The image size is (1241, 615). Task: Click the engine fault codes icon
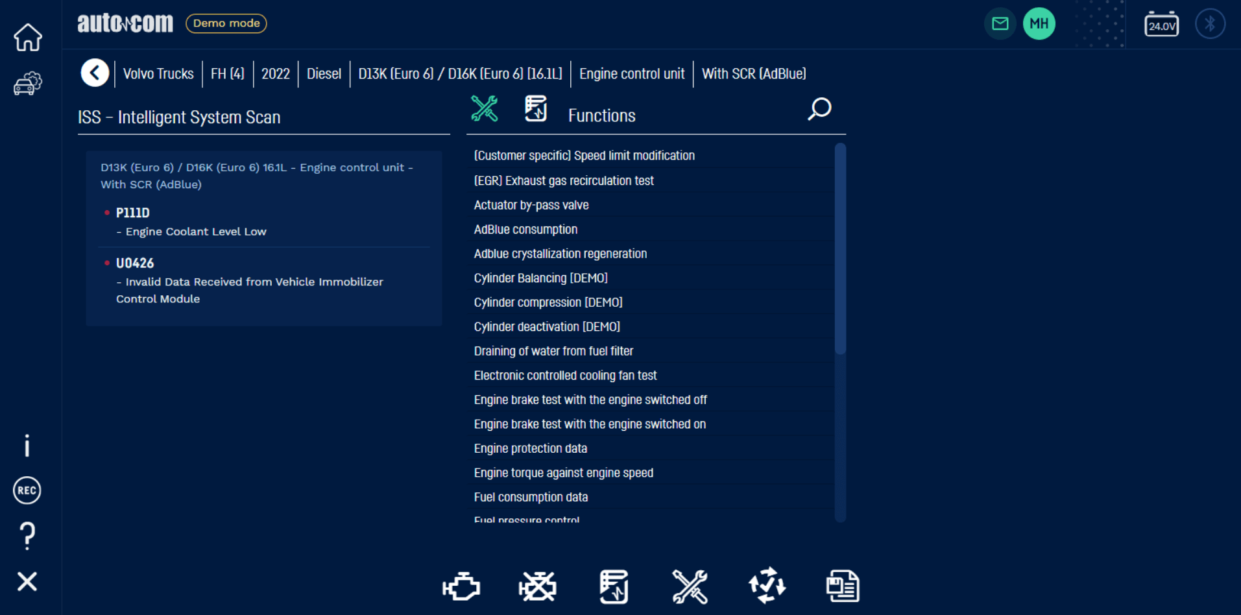point(461,586)
